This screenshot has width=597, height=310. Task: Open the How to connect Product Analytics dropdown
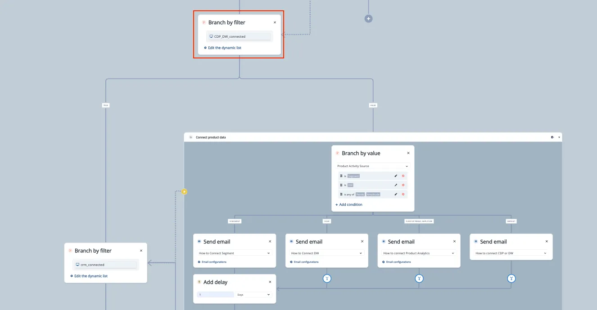pyautogui.click(x=419, y=253)
